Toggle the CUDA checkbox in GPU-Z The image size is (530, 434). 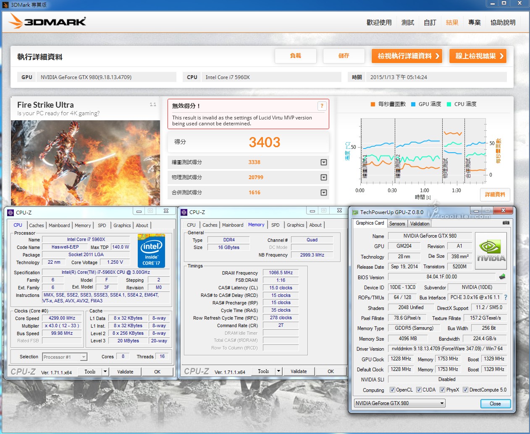[x=419, y=390]
